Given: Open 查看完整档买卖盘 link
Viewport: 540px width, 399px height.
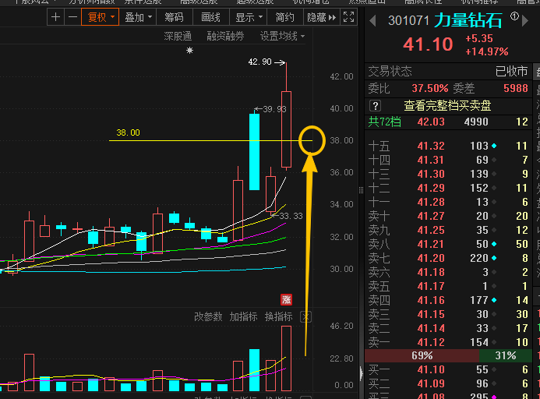Looking at the screenshot, I should click(447, 106).
